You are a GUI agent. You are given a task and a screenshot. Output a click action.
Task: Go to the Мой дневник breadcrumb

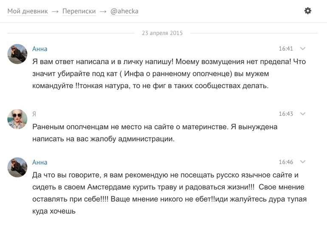pyautogui.click(x=27, y=11)
